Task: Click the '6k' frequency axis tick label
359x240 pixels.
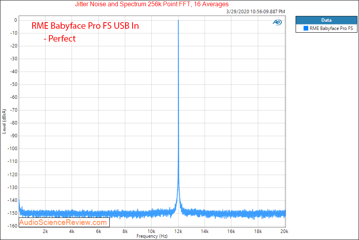Action: 98,231
